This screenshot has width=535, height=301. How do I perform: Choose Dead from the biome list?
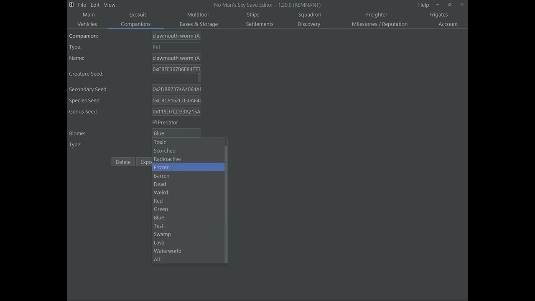tap(189, 184)
